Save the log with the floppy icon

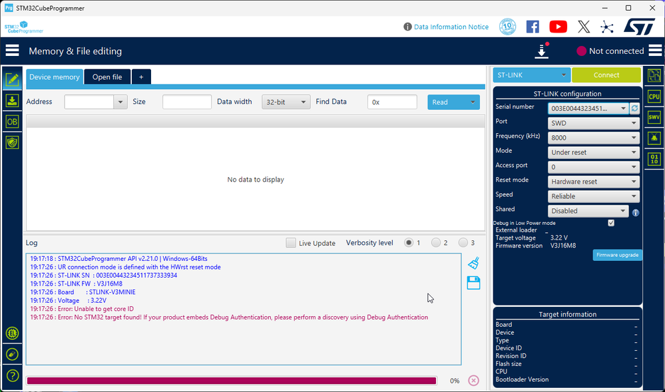[473, 283]
